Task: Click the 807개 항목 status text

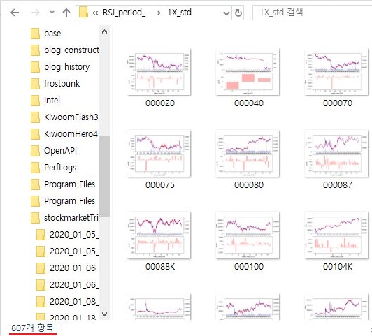Action: click(x=32, y=328)
